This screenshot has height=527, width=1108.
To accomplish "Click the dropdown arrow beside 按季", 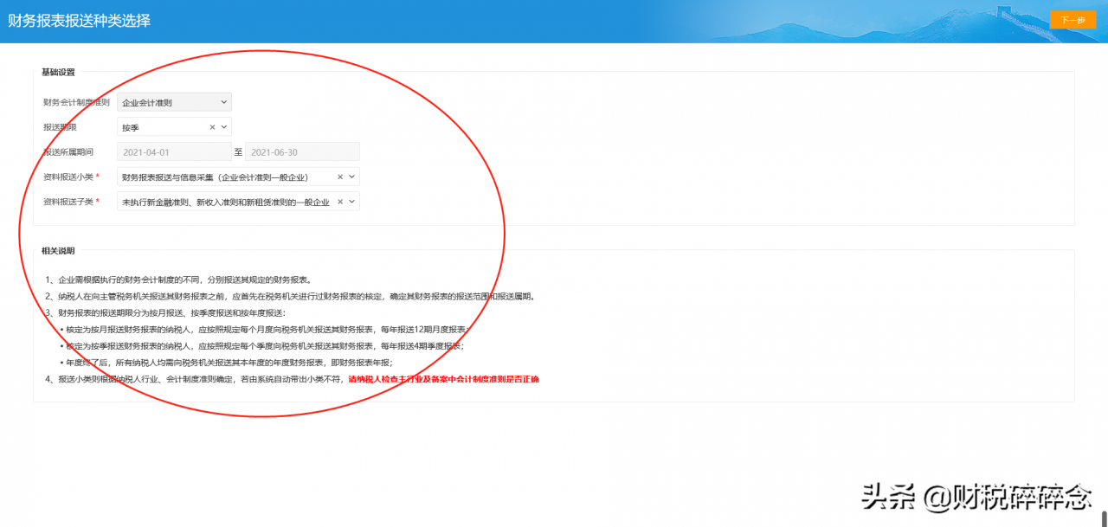I will point(224,126).
